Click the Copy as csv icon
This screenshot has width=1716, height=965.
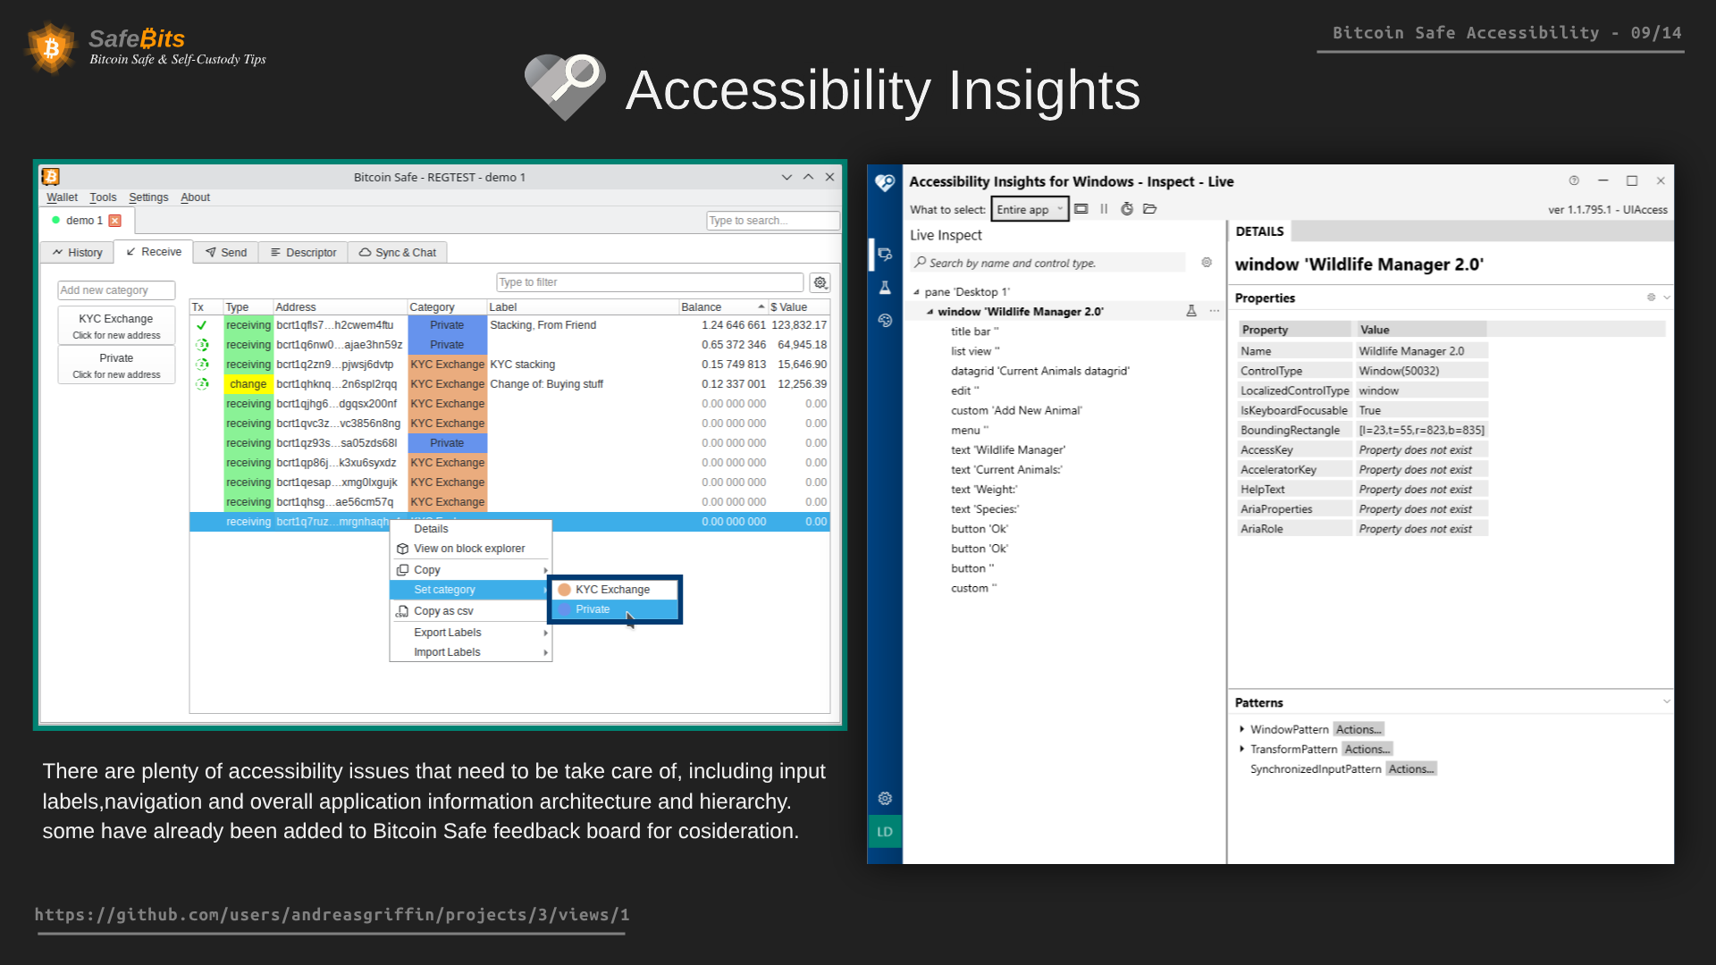pos(402,611)
